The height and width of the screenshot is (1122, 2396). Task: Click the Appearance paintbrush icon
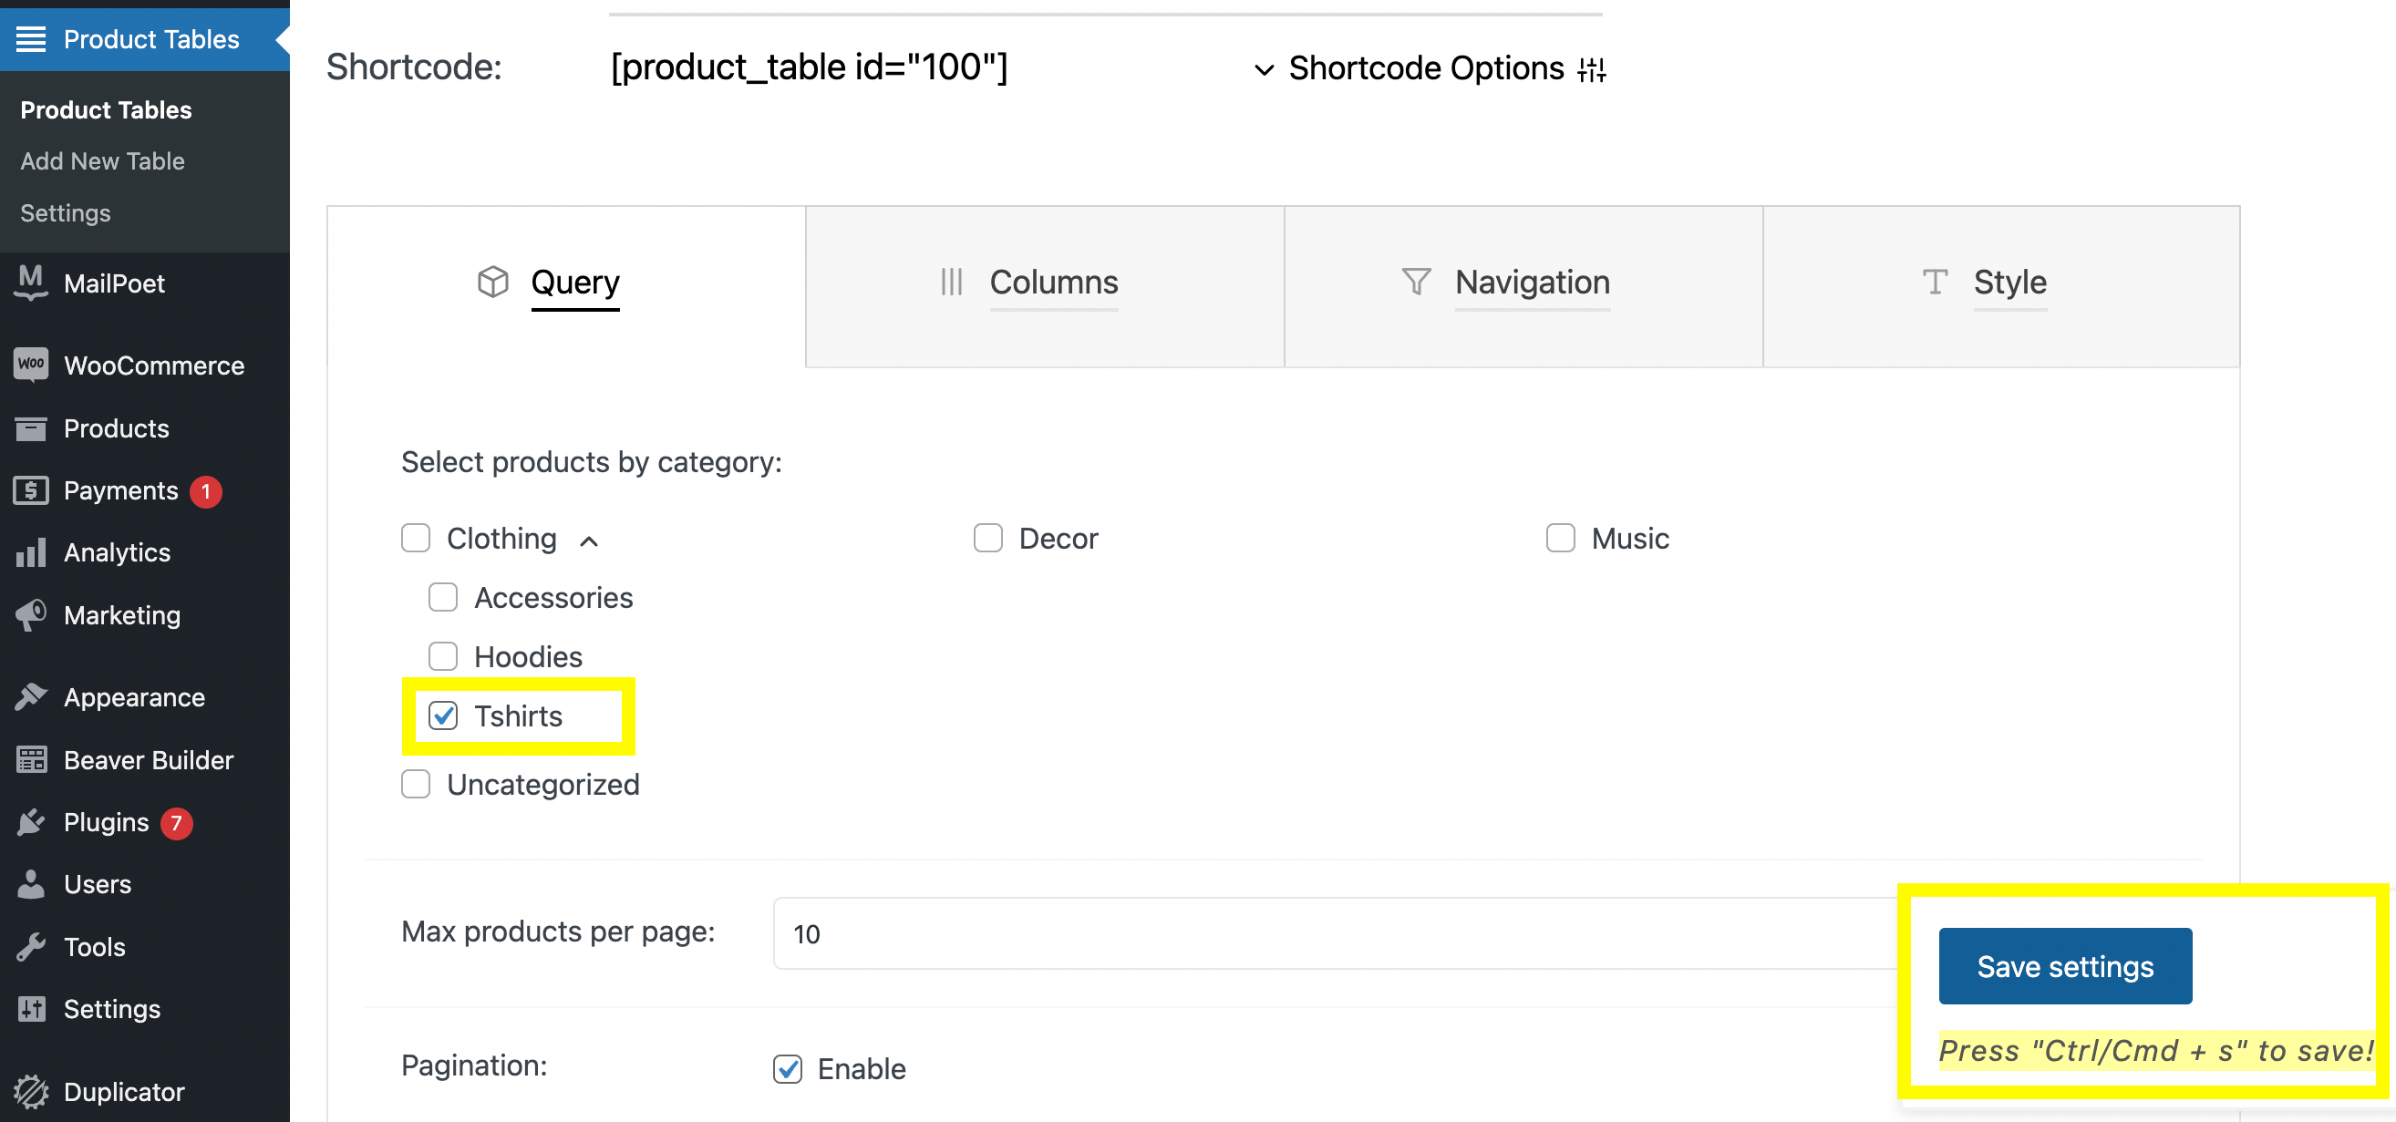(x=31, y=696)
